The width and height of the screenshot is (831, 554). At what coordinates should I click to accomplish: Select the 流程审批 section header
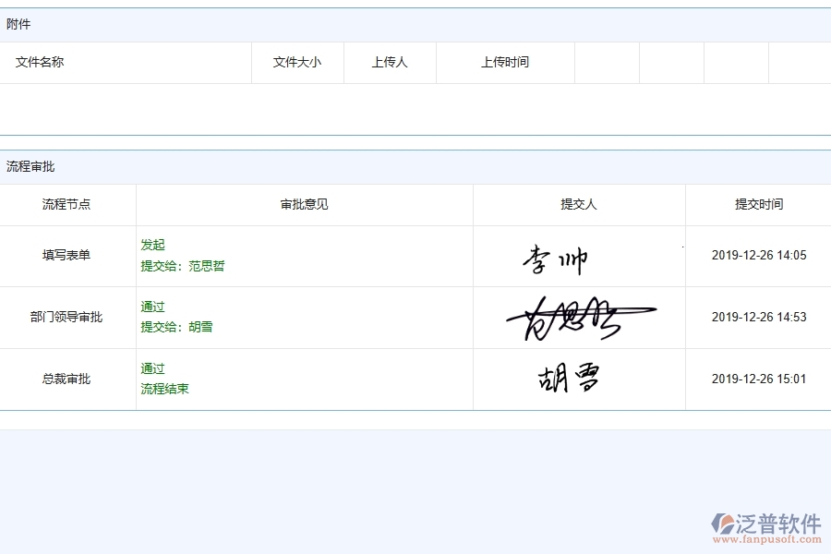click(x=30, y=166)
